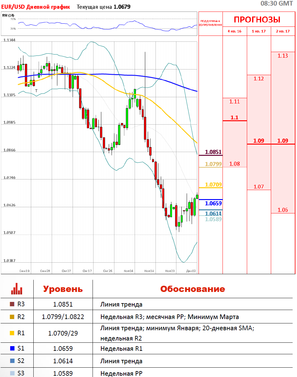
Task: Click the Обоснование column header
Action: pos(192,289)
